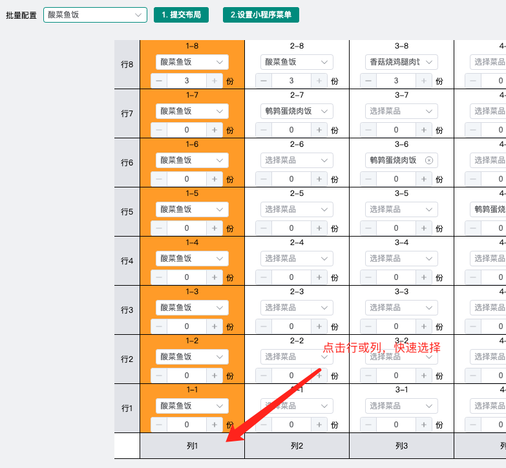
Task: Increase quantity in cell 3-7
Action: (x=424, y=130)
